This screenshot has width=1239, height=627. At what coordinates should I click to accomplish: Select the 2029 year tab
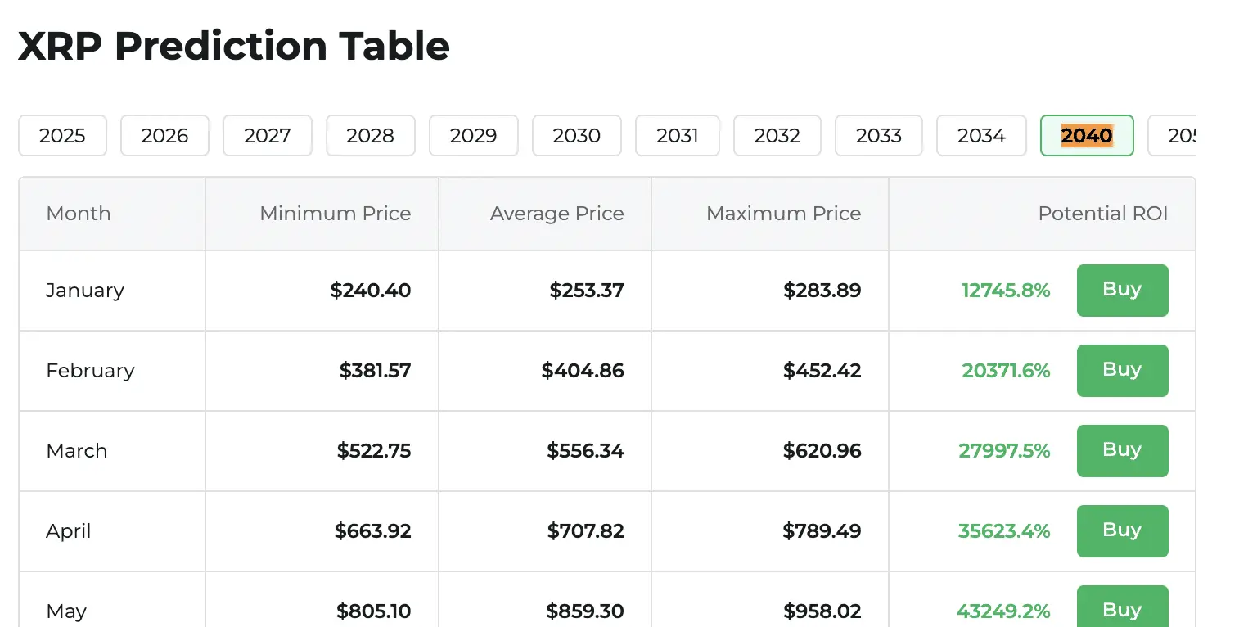point(474,136)
